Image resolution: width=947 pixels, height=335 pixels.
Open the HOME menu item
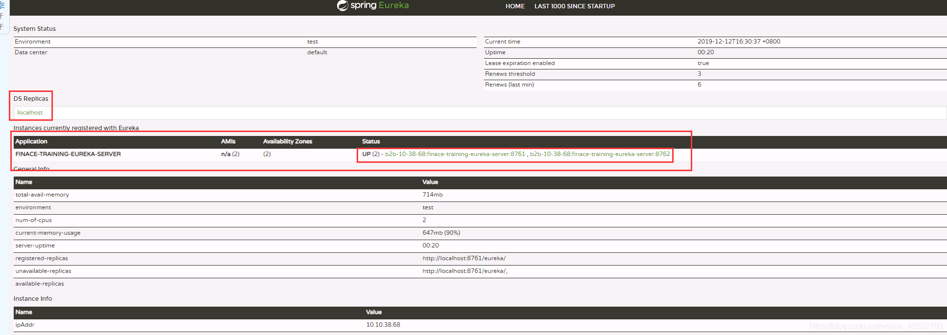click(515, 6)
